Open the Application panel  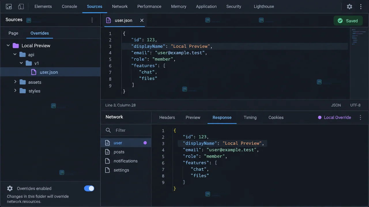point(206,6)
